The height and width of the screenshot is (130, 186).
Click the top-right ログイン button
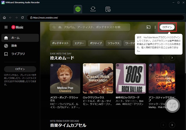(x=167, y=27)
